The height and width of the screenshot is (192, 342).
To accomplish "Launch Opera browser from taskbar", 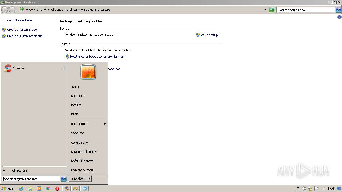I will click(57, 189).
